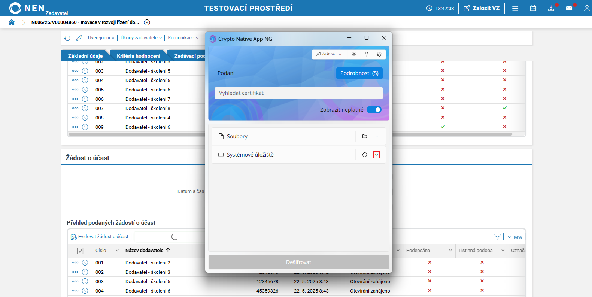
Task: Open the hamburger main menu in header
Action: (515, 8)
